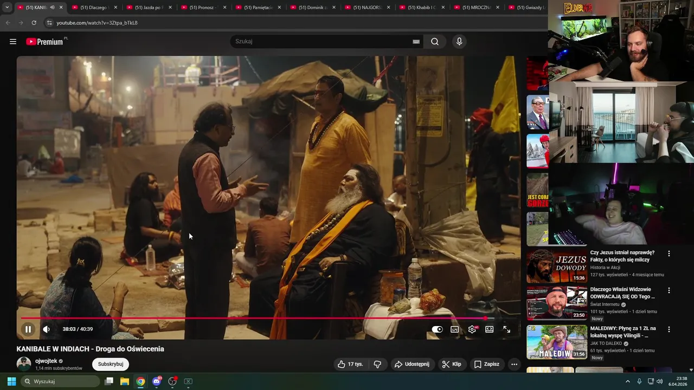Show hidden system tray icons chevron
This screenshot has width=694, height=390.
tap(628, 381)
